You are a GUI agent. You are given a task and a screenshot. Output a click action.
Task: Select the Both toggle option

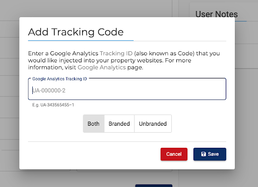[x=94, y=124]
